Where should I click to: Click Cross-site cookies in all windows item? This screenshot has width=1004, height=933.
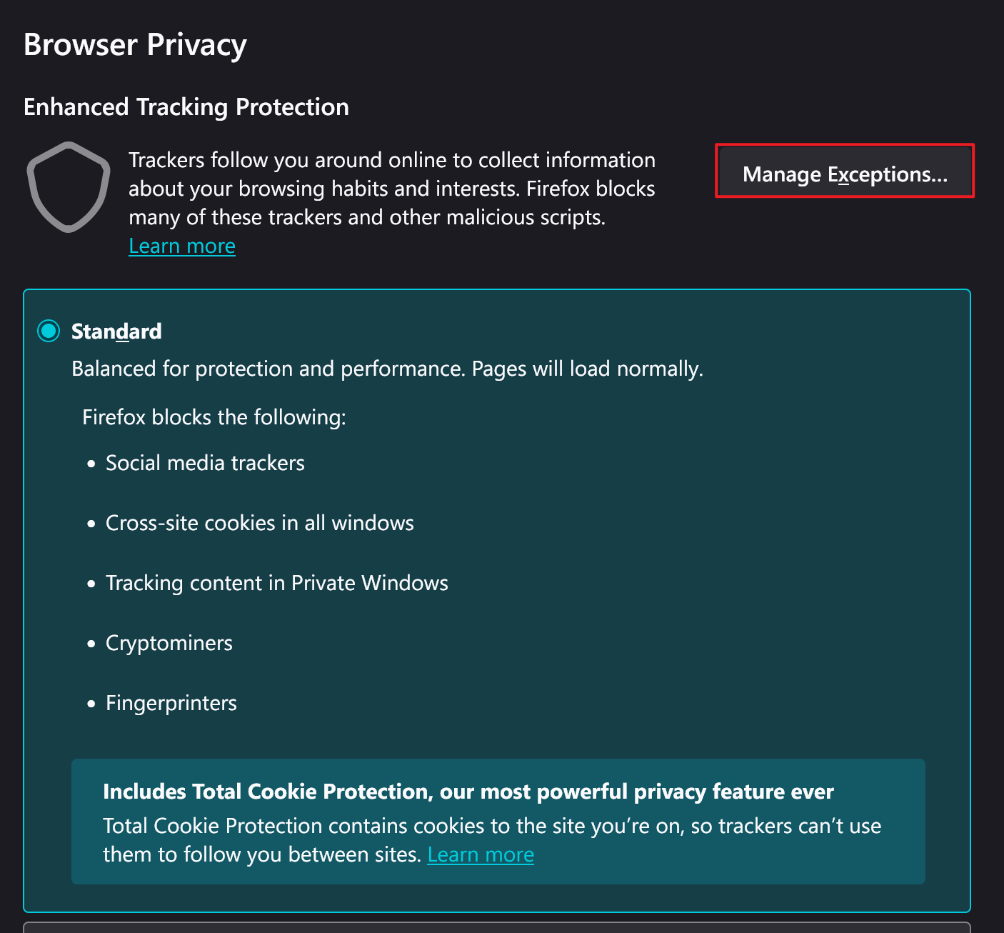259,523
